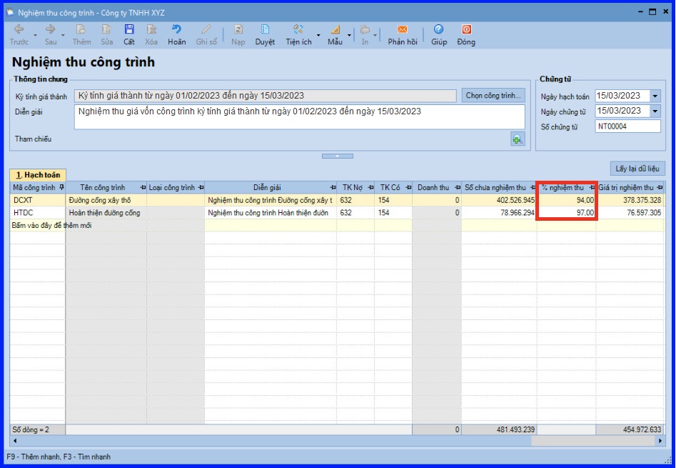Click 'Bấm vào đây để thêm mới' row
Image resolution: width=676 pixels, height=468 pixels.
pos(337,225)
